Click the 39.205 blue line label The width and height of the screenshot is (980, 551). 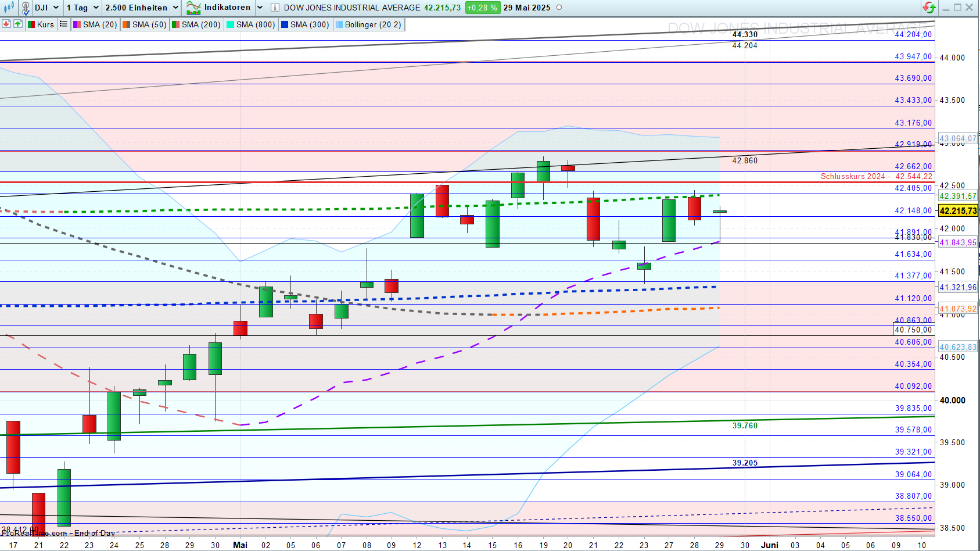(x=745, y=463)
